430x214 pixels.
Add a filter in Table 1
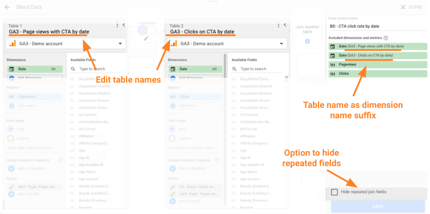point(24,194)
